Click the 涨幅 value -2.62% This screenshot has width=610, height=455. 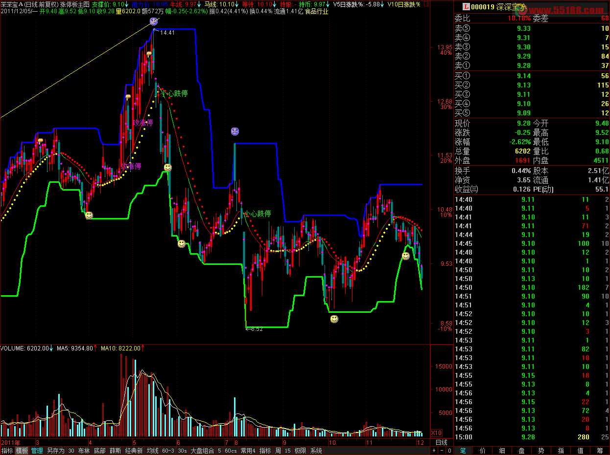point(519,142)
